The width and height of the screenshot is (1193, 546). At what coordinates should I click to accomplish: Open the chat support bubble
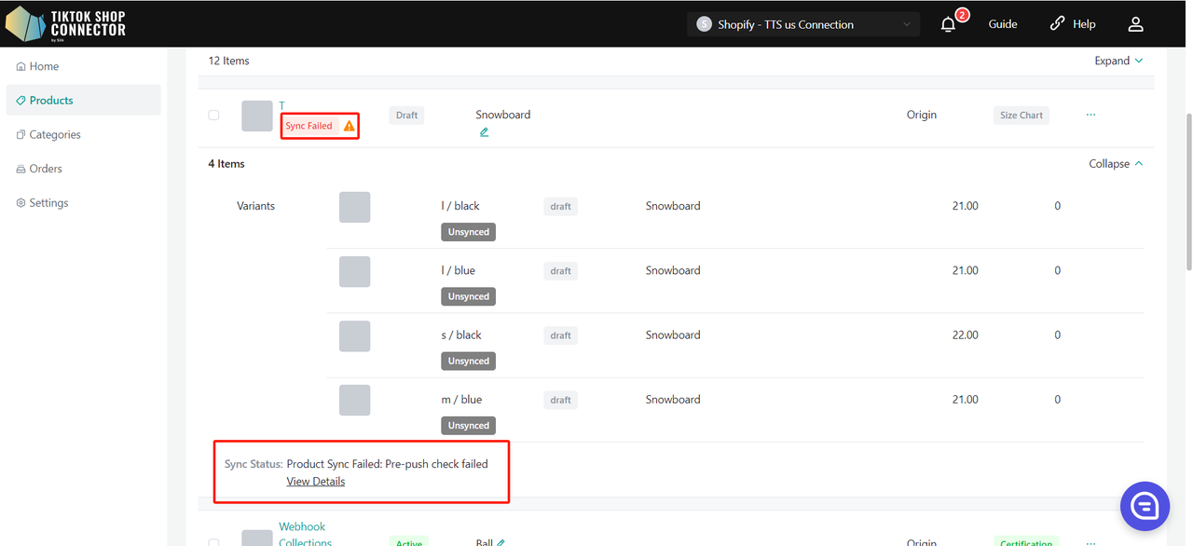click(1144, 506)
